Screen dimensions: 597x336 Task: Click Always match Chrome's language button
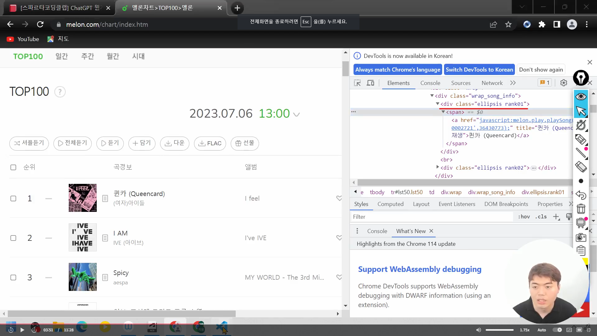point(398,70)
